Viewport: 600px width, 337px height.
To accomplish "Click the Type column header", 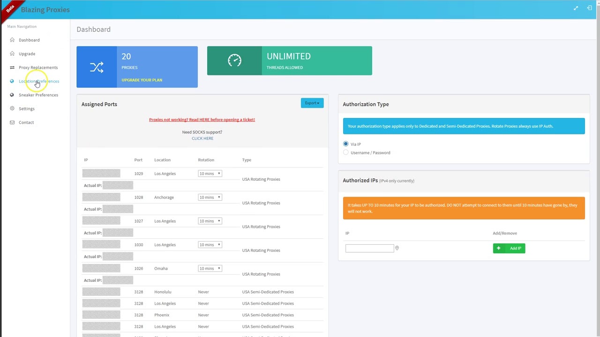I will [x=247, y=160].
